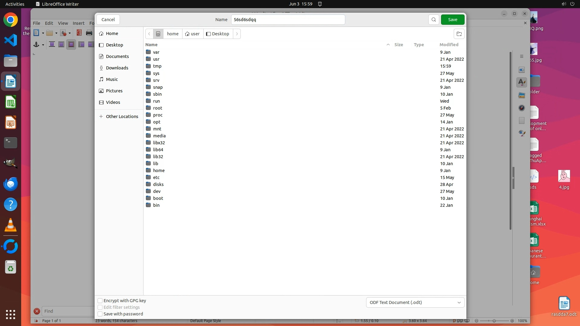Click the path bar forward chevron

click(x=237, y=34)
